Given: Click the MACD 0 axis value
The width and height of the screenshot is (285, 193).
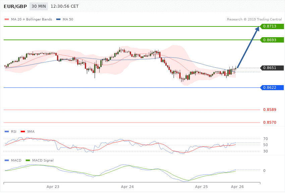Looking at the screenshot, I should 264,171.
